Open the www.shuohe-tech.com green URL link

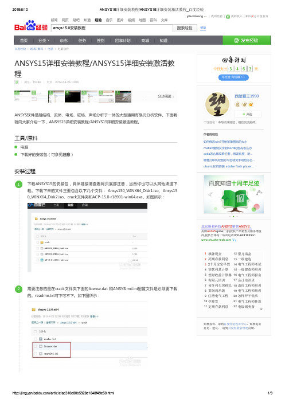[x=216, y=240]
